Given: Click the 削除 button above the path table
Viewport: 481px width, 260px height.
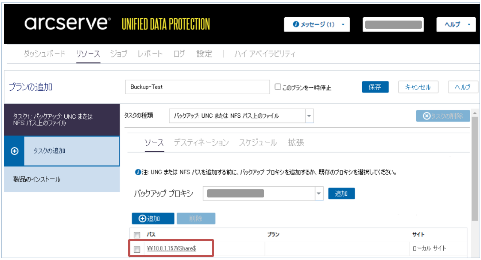Looking at the screenshot, I should click(196, 218).
